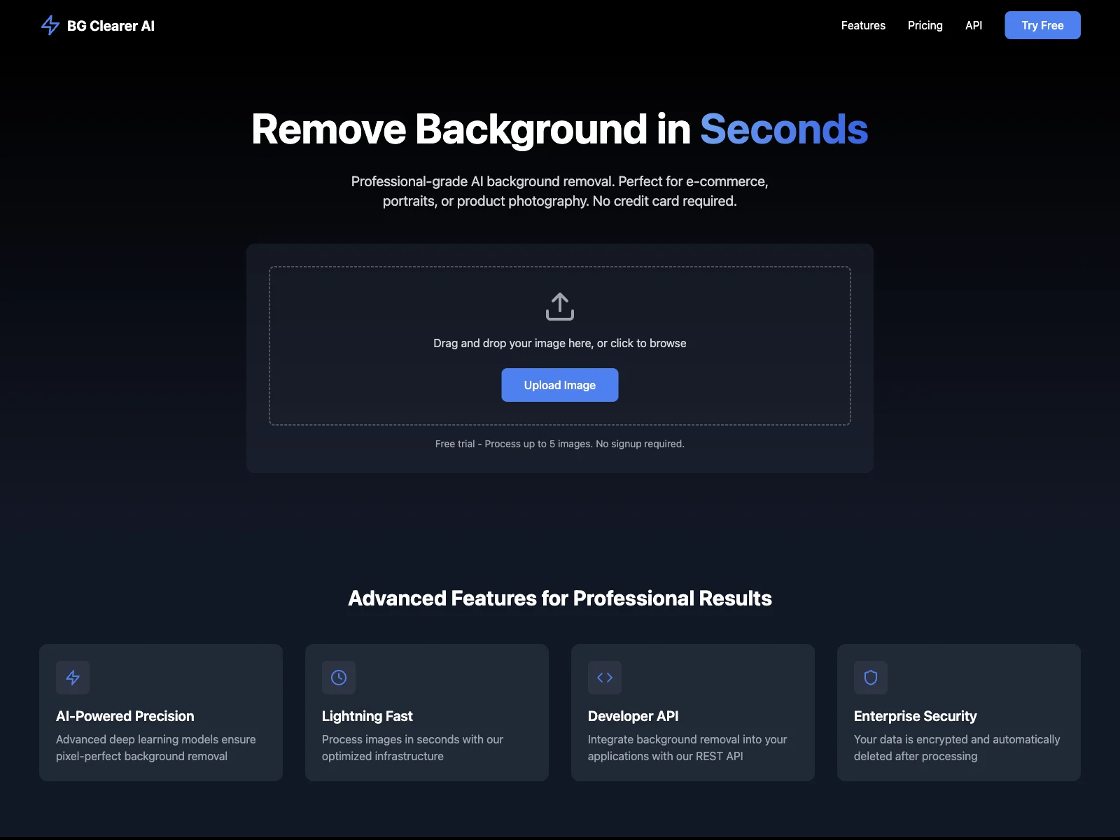
Task: Click the 'Professional-grade AI background removal' subtitle
Action: (560, 191)
